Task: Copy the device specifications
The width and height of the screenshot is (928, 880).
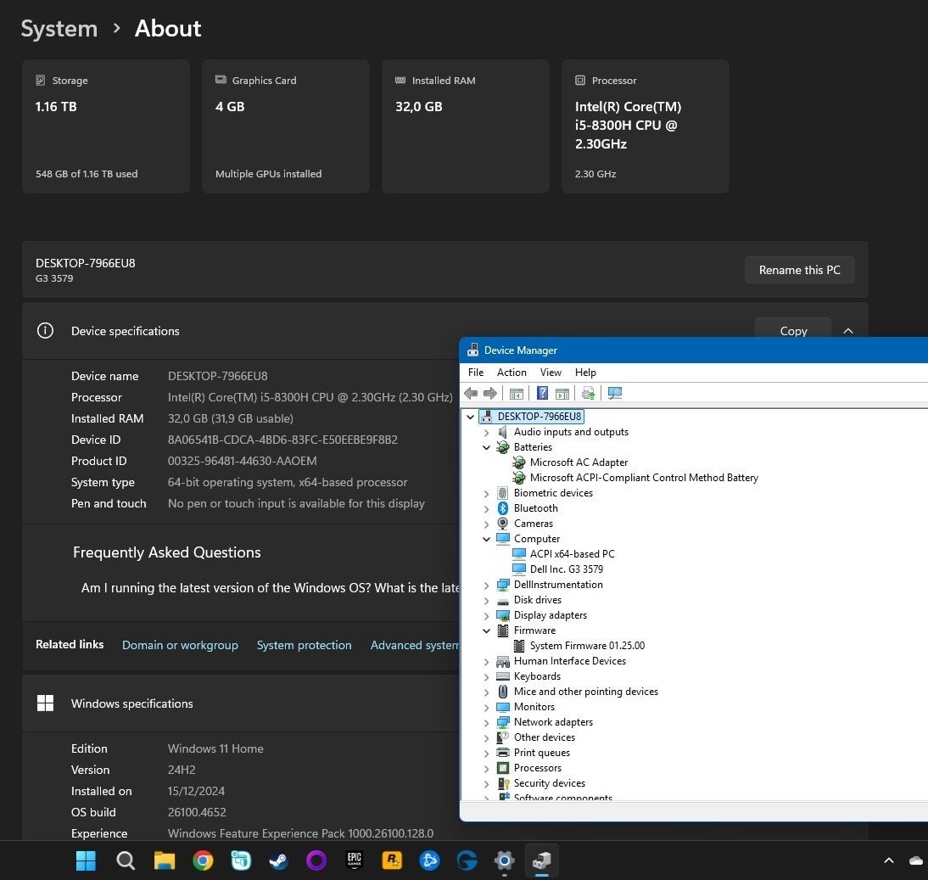Action: tap(793, 329)
